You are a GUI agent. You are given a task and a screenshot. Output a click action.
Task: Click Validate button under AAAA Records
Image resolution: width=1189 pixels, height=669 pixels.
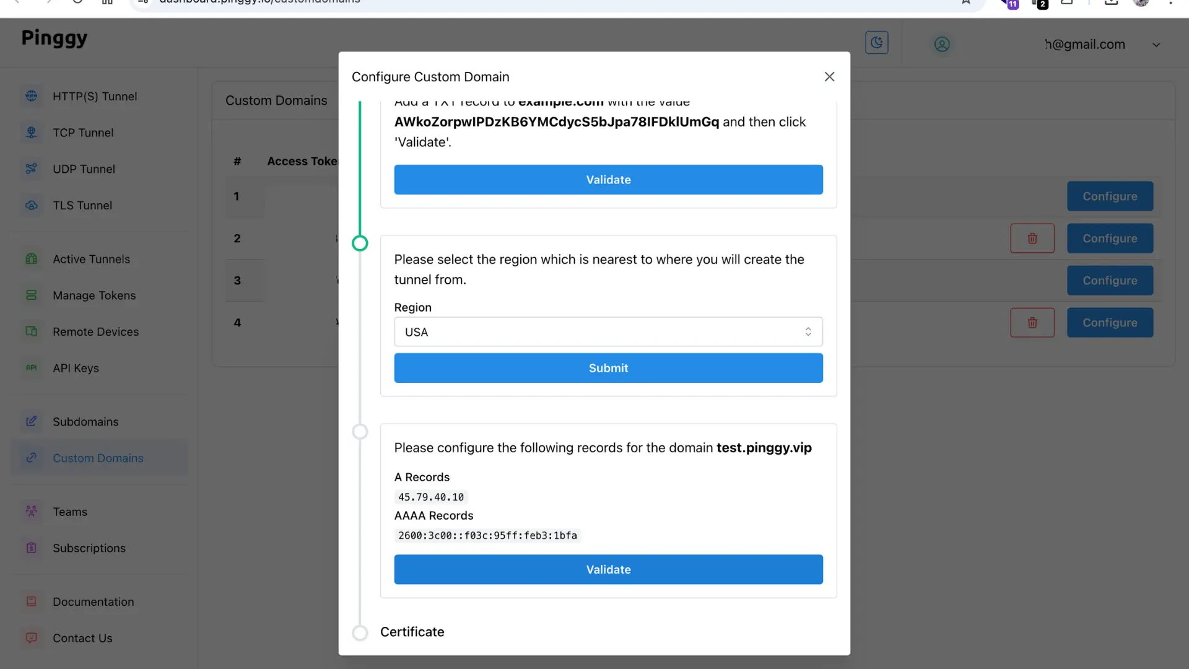click(608, 569)
